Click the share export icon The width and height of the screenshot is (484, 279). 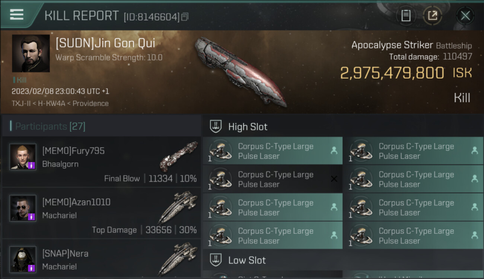pyautogui.click(x=432, y=16)
